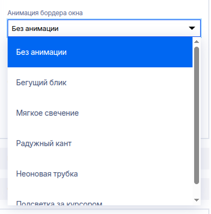Choose 'Бегущий блик' animation option
211x214 pixels.
(100, 83)
